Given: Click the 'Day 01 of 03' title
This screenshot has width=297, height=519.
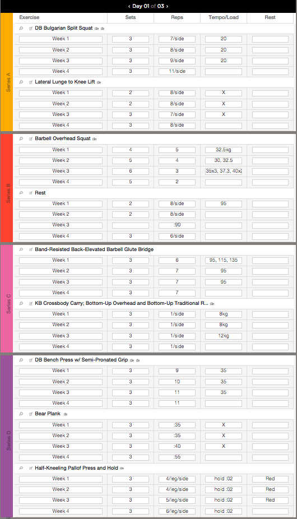Looking at the screenshot, I should [148, 6].
